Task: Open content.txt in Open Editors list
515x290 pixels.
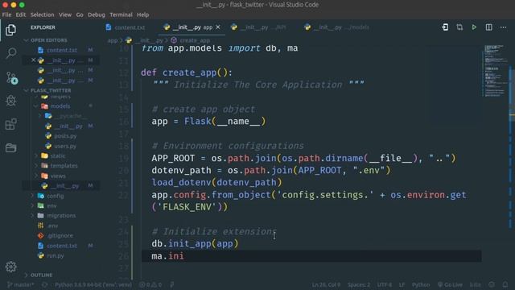Action: tap(62, 50)
